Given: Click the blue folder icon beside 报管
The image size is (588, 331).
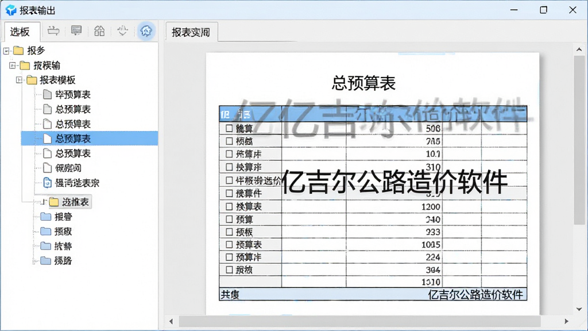Looking at the screenshot, I should click(46, 217).
